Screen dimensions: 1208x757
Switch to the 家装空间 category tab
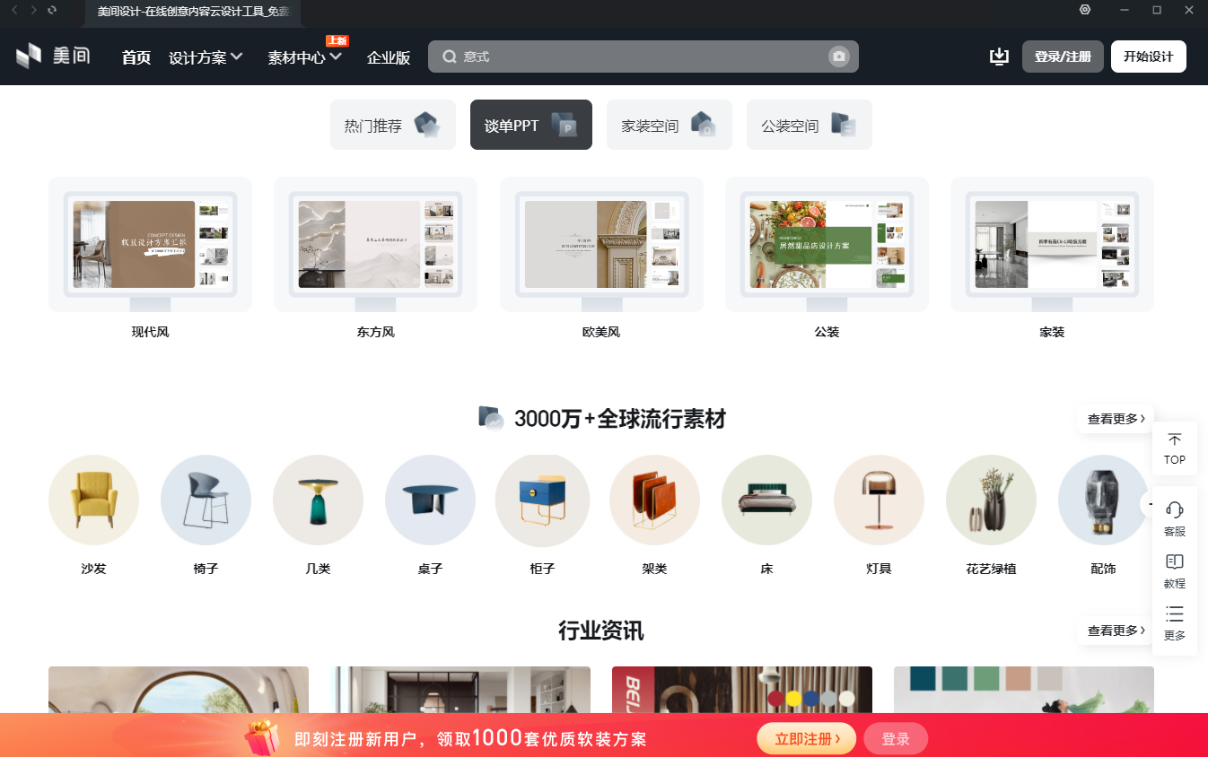(x=669, y=125)
